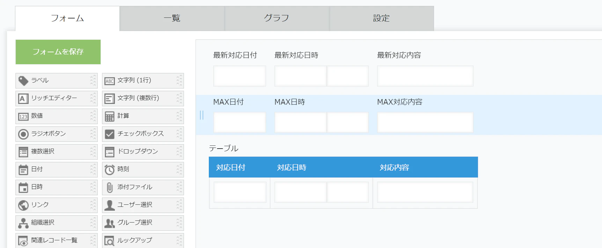Choose the ユーザー選択 person icon
The width and height of the screenshot is (602, 248).
pyautogui.click(x=110, y=205)
